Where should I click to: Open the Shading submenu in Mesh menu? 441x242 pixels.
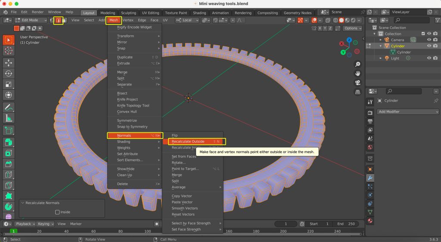134,142
